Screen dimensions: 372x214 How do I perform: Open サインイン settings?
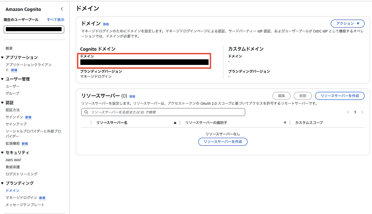coord(14,117)
